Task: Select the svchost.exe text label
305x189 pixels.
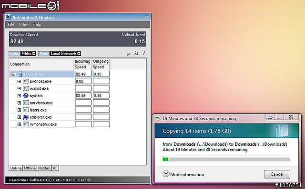Action: click(41, 81)
